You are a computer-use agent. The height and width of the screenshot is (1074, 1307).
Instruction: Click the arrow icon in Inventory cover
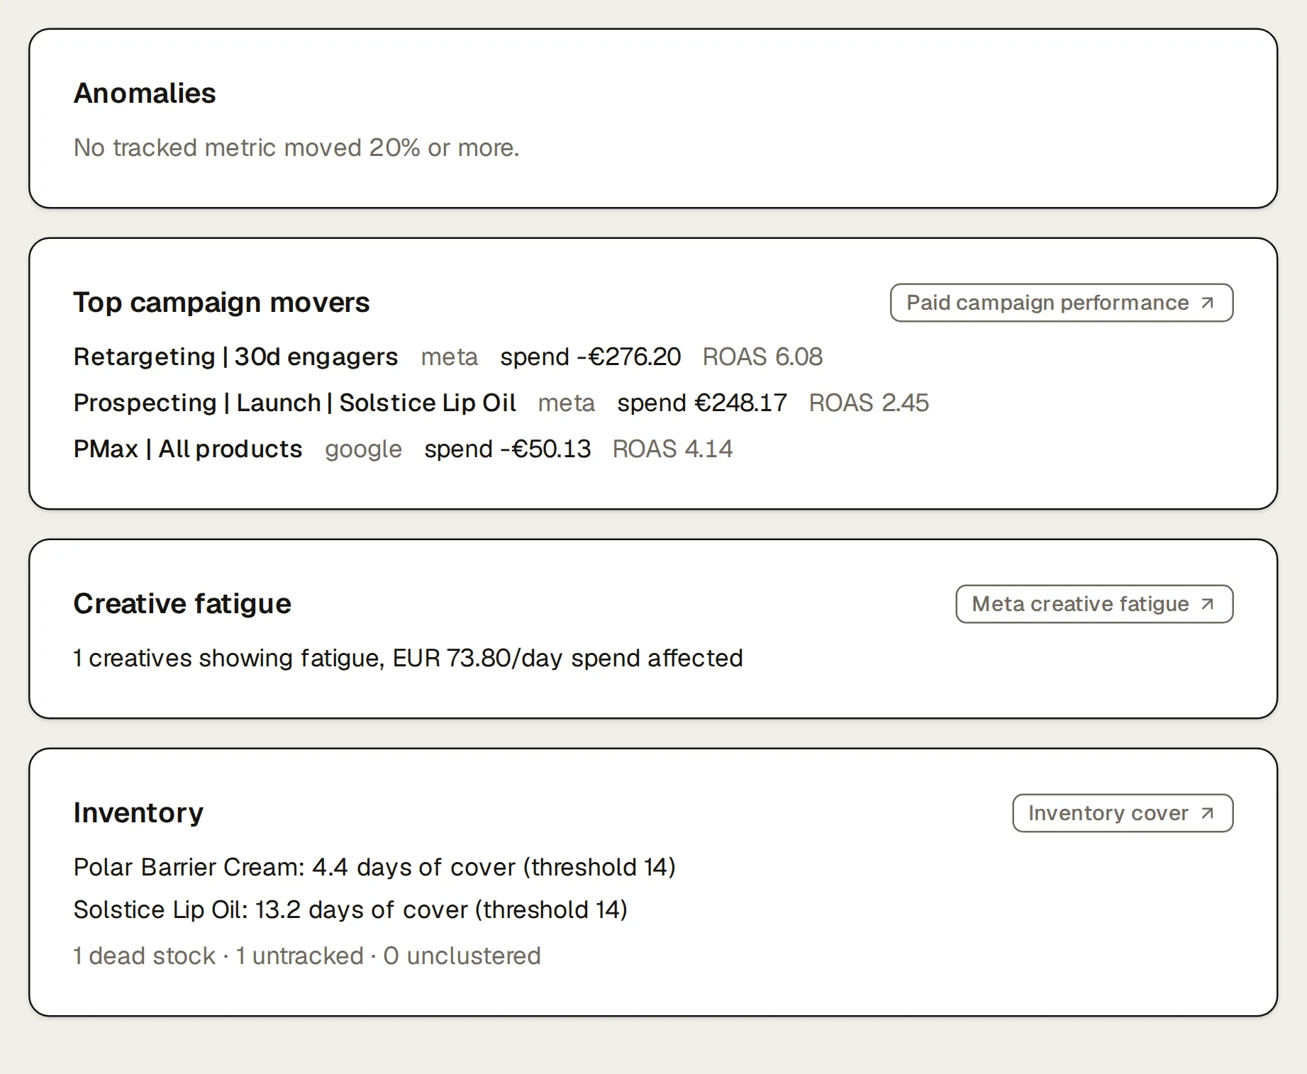click(1207, 813)
